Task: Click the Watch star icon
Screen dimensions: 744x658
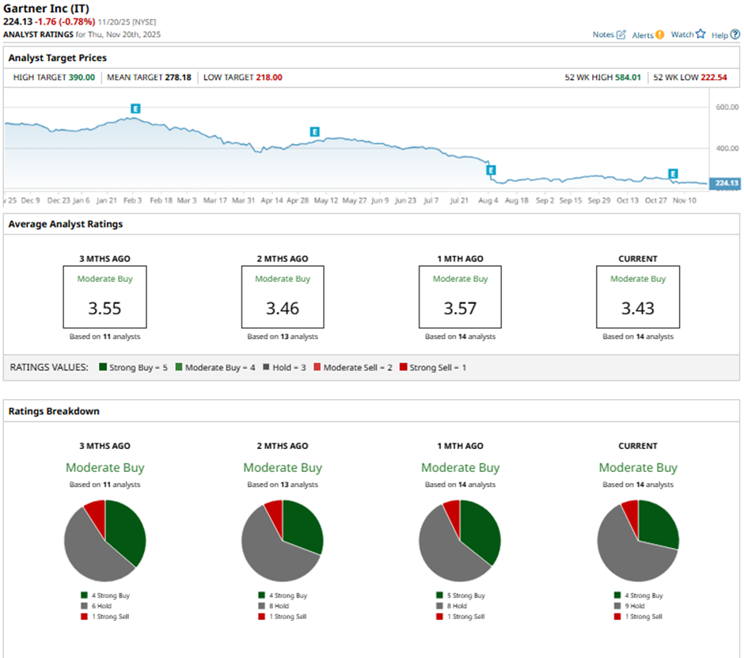Action: [x=700, y=34]
